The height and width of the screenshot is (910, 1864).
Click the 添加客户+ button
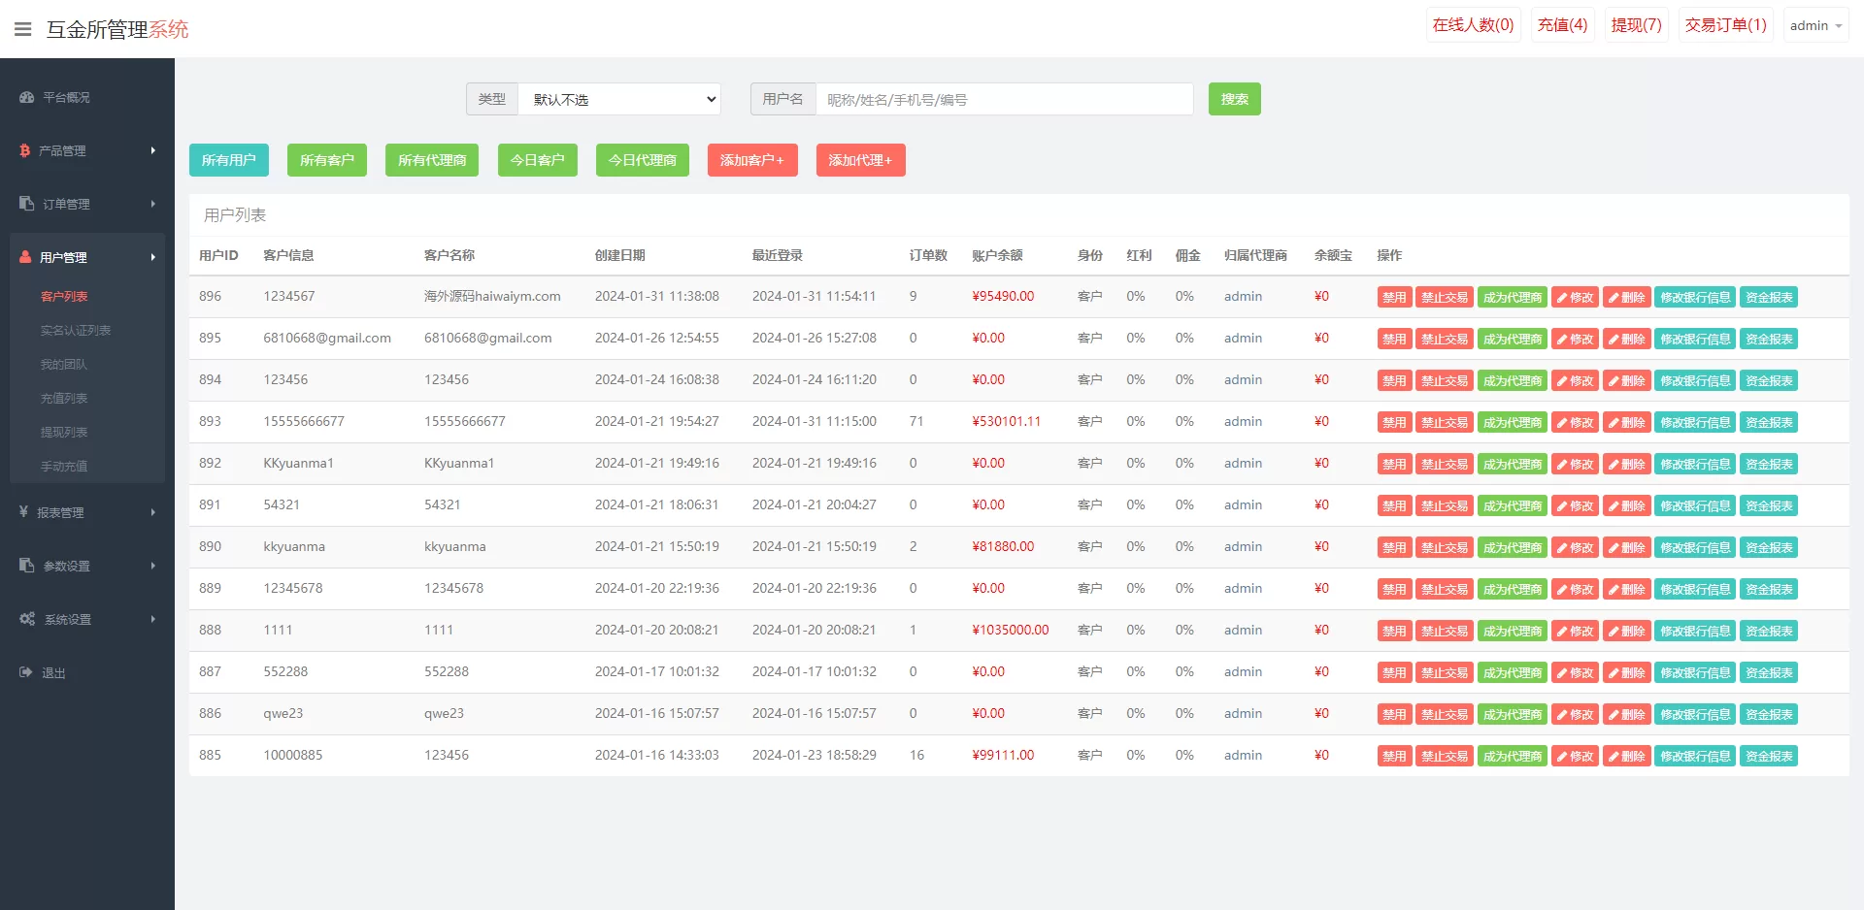pyautogui.click(x=752, y=160)
